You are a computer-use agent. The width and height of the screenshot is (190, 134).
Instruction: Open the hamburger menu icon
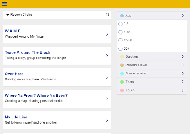(4, 4)
